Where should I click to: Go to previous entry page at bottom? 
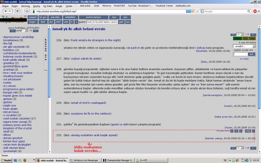[233, 148]
